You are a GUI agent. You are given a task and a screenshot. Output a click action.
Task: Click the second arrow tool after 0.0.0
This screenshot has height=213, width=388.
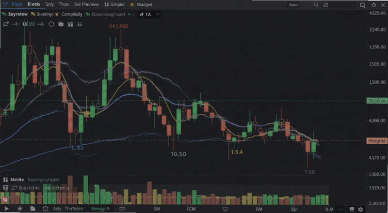[x=41, y=24]
